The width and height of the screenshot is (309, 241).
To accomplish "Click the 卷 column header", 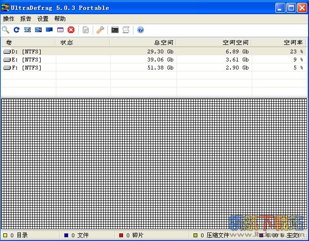I will pyautogui.click(x=28, y=43).
